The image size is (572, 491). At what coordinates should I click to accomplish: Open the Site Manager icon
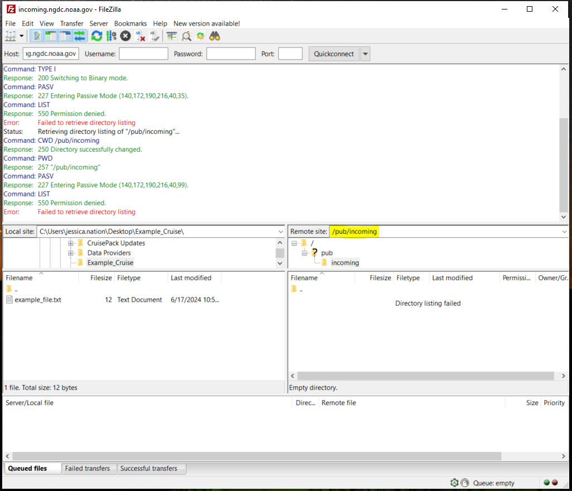pos(10,36)
